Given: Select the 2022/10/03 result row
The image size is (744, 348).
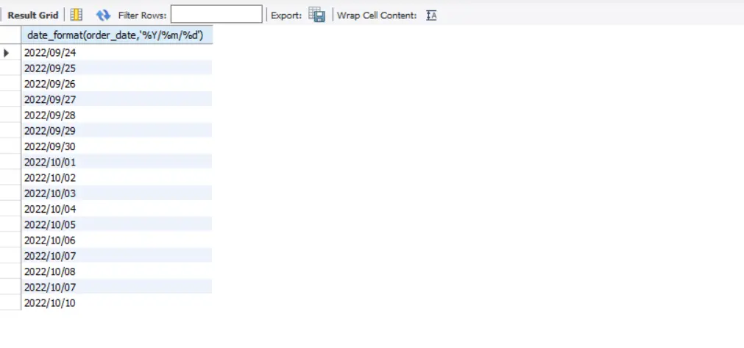Looking at the screenshot, I should 50,193.
